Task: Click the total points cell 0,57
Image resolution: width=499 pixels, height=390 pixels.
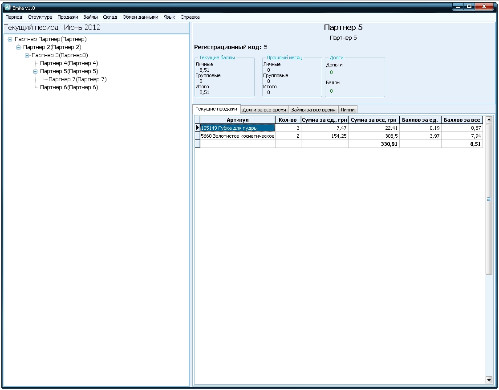Action: [x=462, y=128]
